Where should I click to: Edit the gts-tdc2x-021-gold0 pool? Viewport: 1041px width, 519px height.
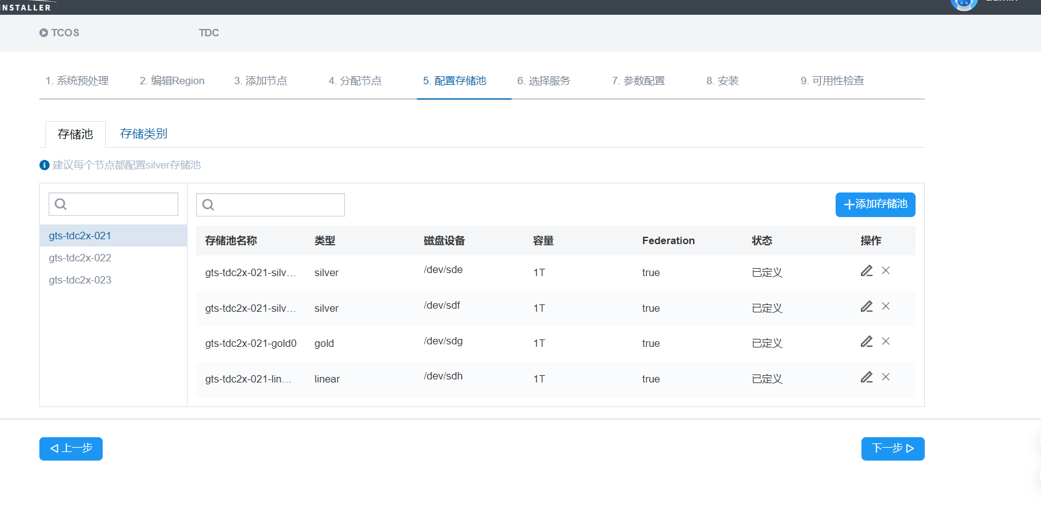(x=866, y=341)
